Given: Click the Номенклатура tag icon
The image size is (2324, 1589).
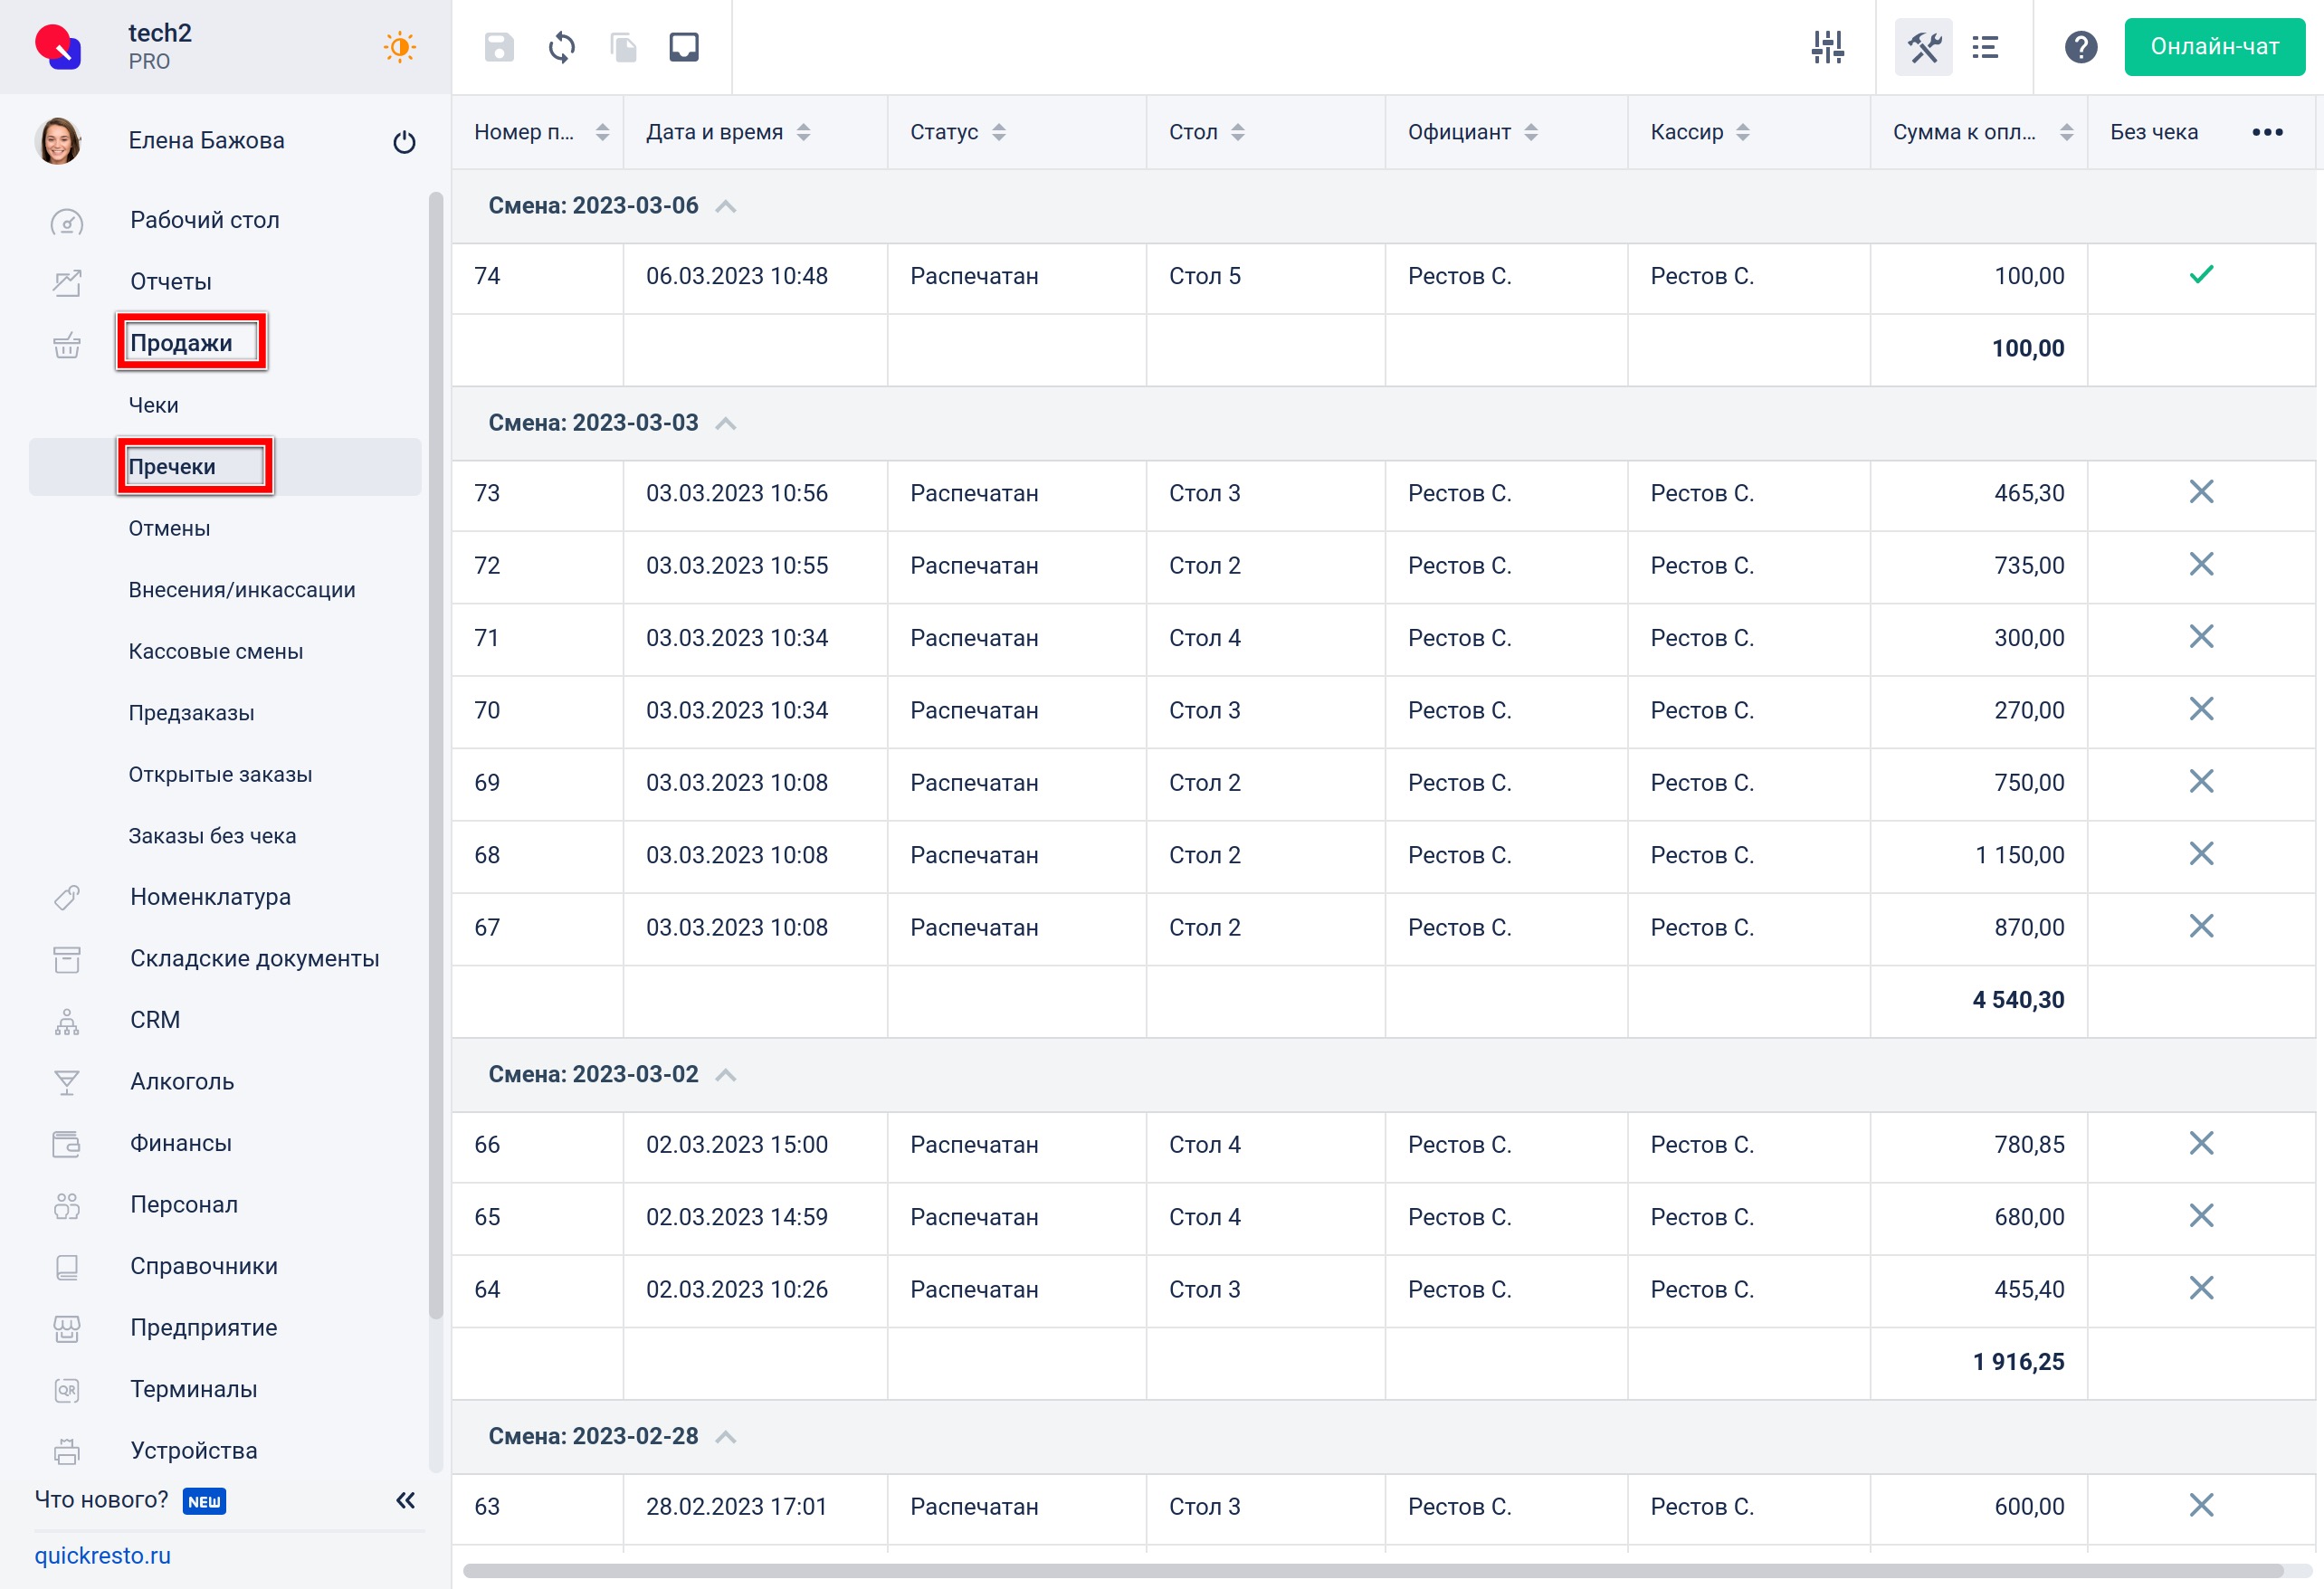Looking at the screenshot, I should 67,898.
